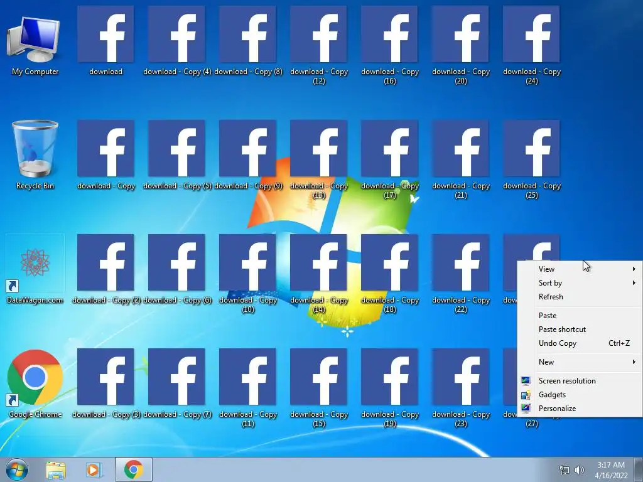The width and height of the screenshot is (643, 482).
Task: Choose Refresh from the context menu
Action: 580,297
